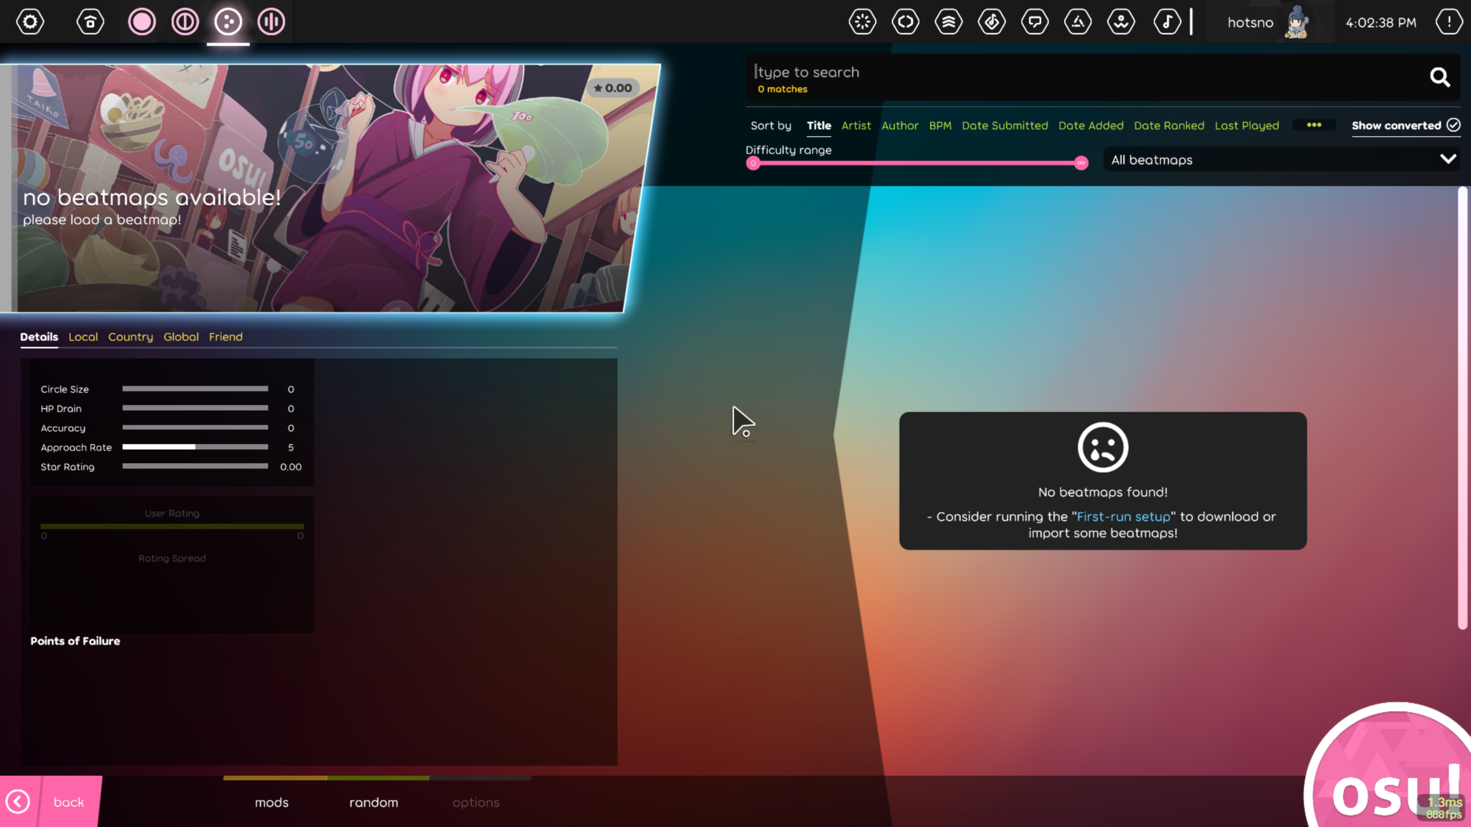Open the now playing music overlay
Image resolution: width=1471 pixels, height=827 pixels.
pyautogui.click(x=1167, y=22)
